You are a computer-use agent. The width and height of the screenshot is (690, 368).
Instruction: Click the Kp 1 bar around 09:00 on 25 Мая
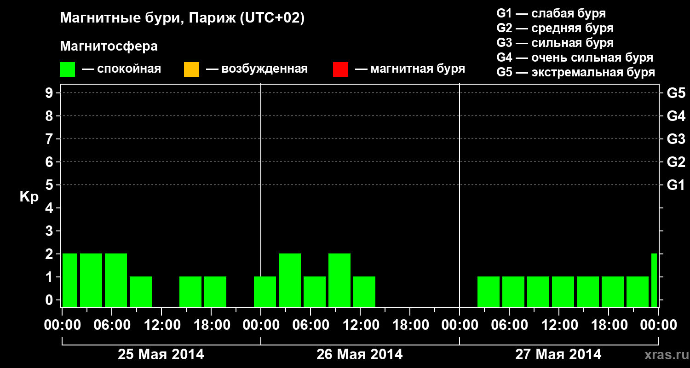tap(141, 292)
